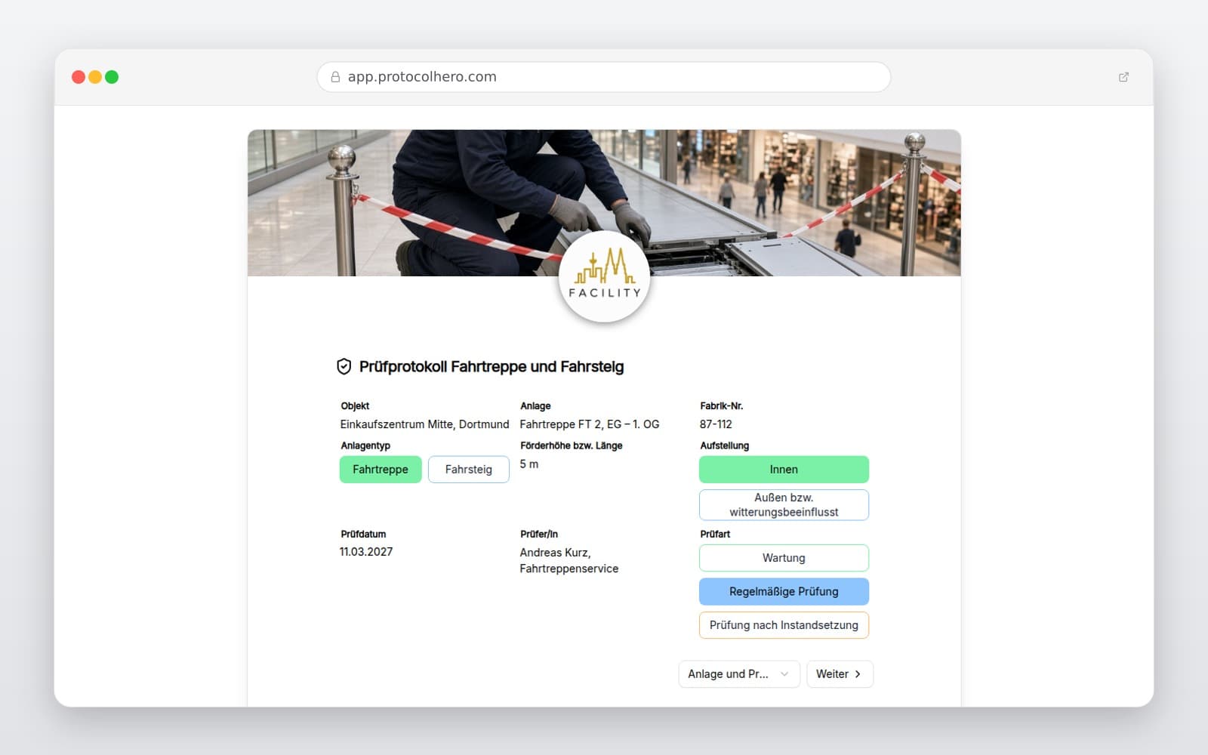This screenshot has height=755, width=1208.
Task: Click the Förderhöhe value 5 m
Action: 529,464
